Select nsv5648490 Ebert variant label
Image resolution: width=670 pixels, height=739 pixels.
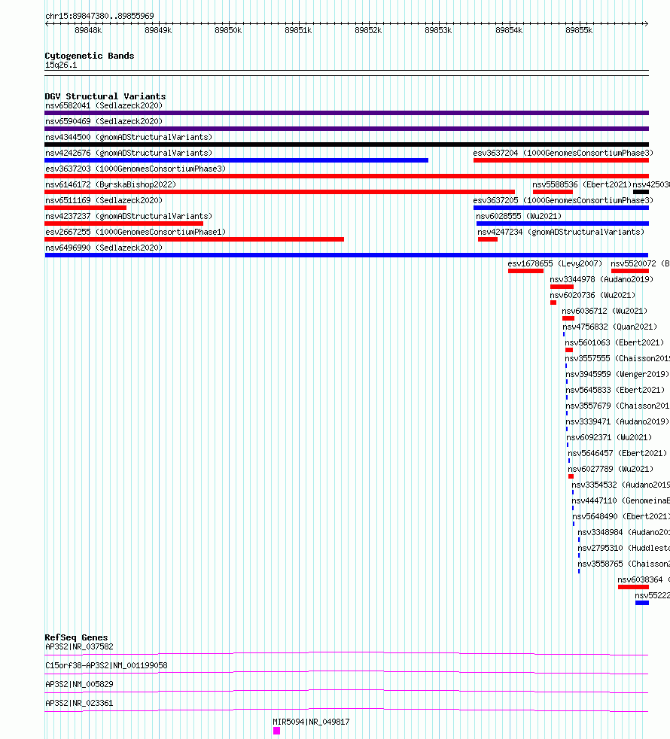[x=621, y=516]
